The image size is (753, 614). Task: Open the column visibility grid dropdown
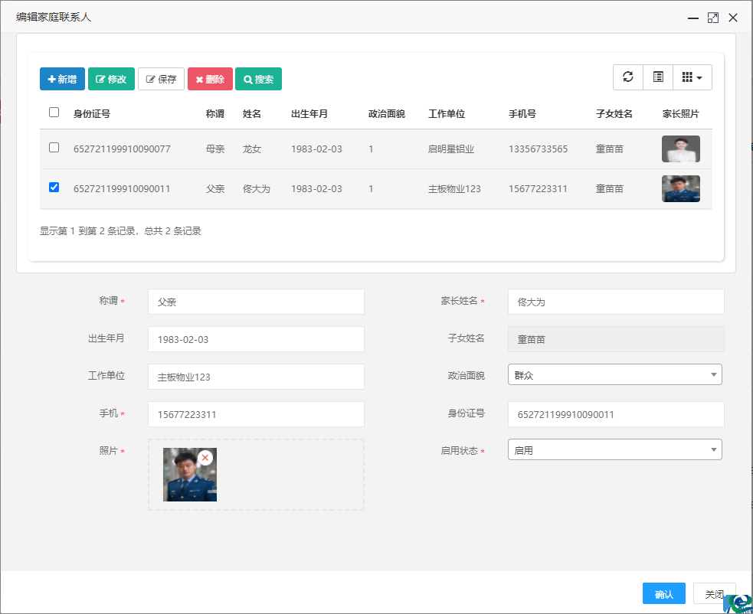point(692,77)
